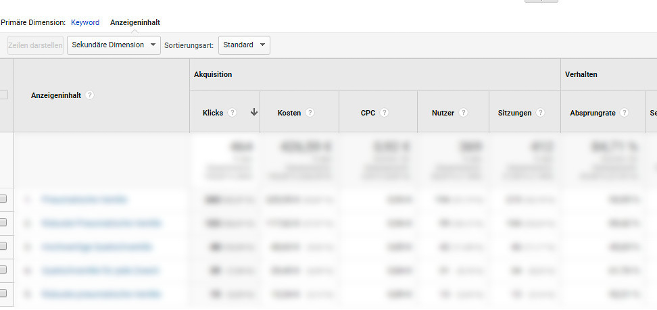Check the checkbox for table row 1
This screenshot has width=657, height=310.
click(x=3, y=199)
